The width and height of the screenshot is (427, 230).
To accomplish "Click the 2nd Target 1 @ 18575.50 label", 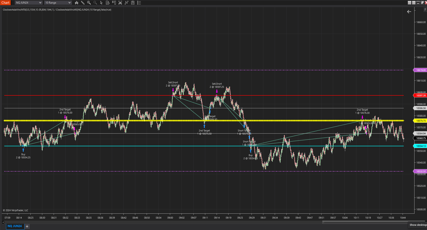I will pyautogui.click(x=205, y=132).
